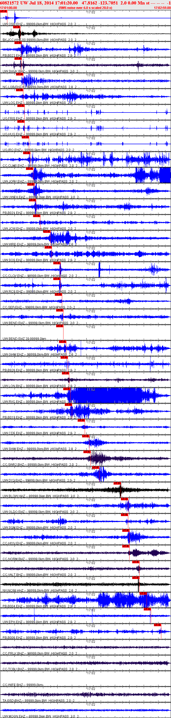Select the UW SQM EHZ station label
Image resolution: width=171 pixels, height=718 pixels.
pyautogui.click(x=39, y=528)
